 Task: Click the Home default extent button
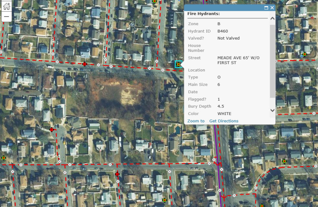(x=7, y=6)
